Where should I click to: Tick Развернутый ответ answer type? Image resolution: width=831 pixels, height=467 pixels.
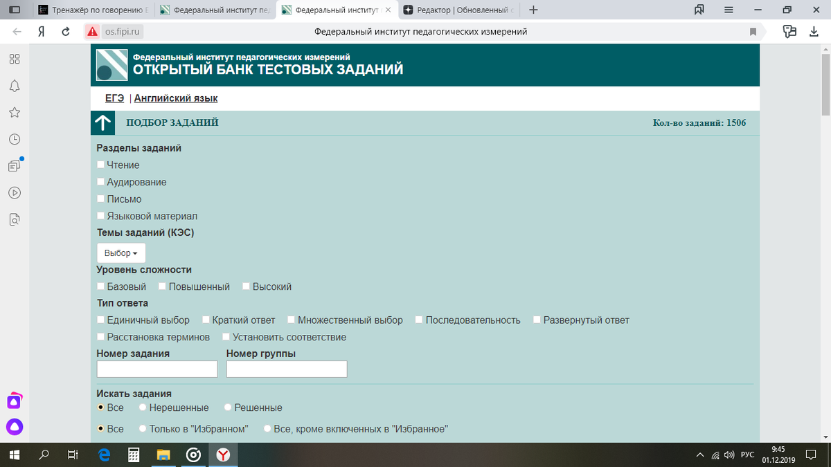click(537, 320)
